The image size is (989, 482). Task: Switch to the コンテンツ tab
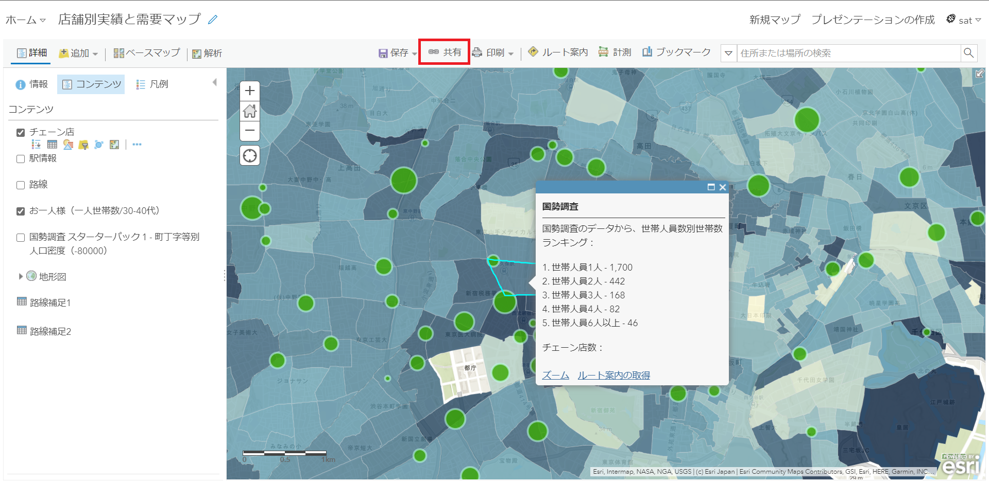click(91, 84)
